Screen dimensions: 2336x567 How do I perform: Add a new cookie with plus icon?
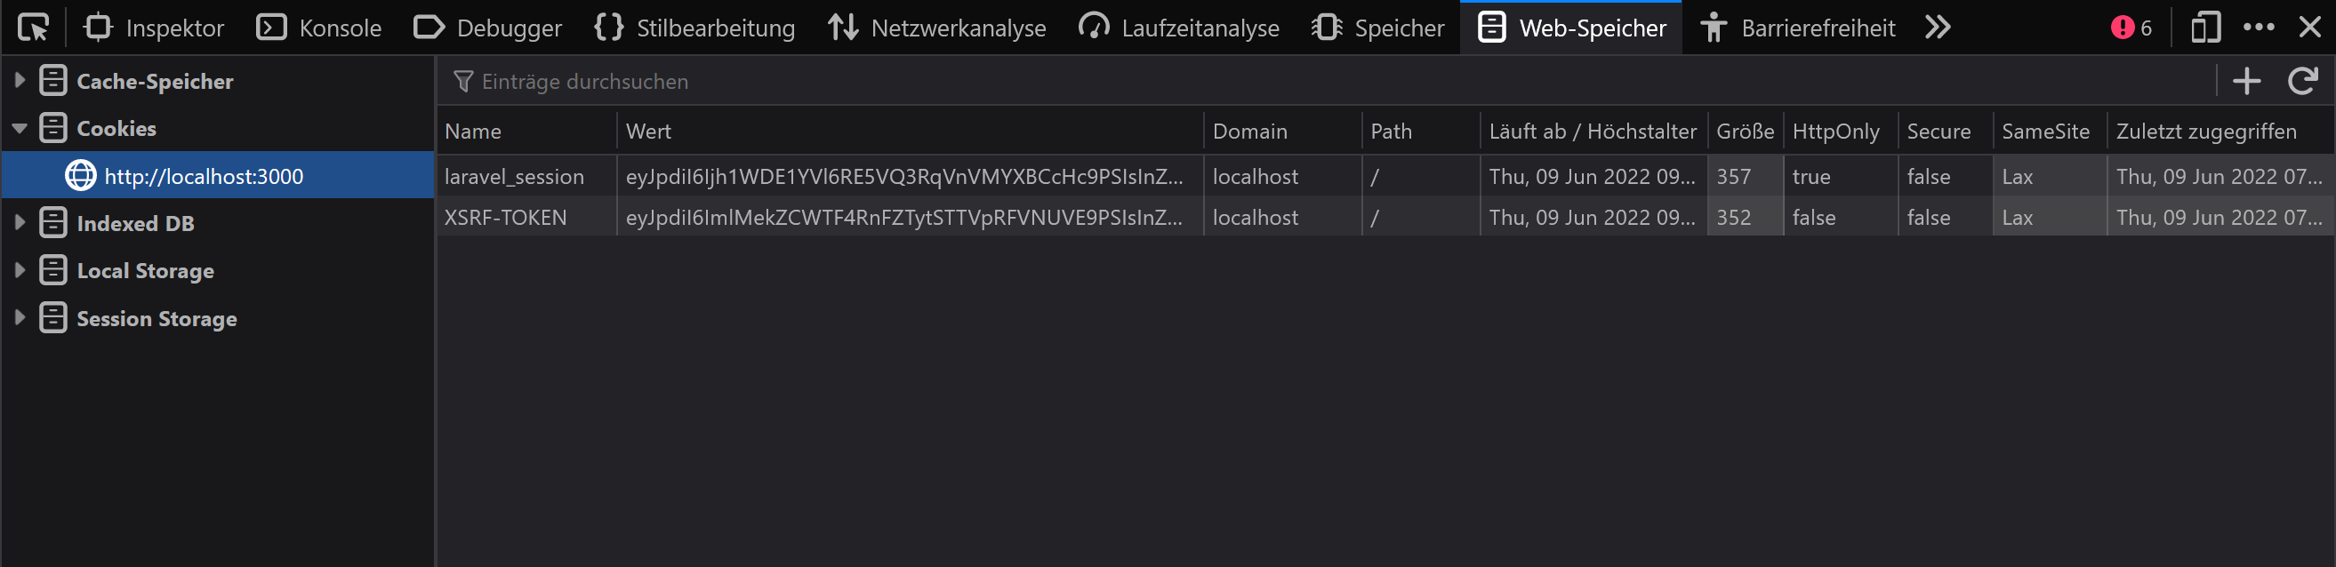point(2246,82)
